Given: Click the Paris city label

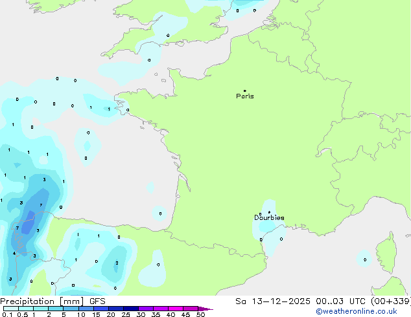Looking at the screenshot, I should tap(245, 96).
